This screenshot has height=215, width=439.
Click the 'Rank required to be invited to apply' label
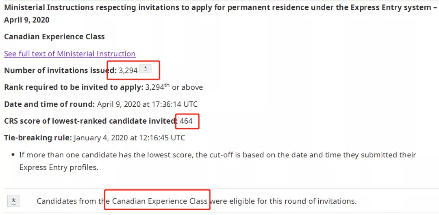(x=74, y=87)
